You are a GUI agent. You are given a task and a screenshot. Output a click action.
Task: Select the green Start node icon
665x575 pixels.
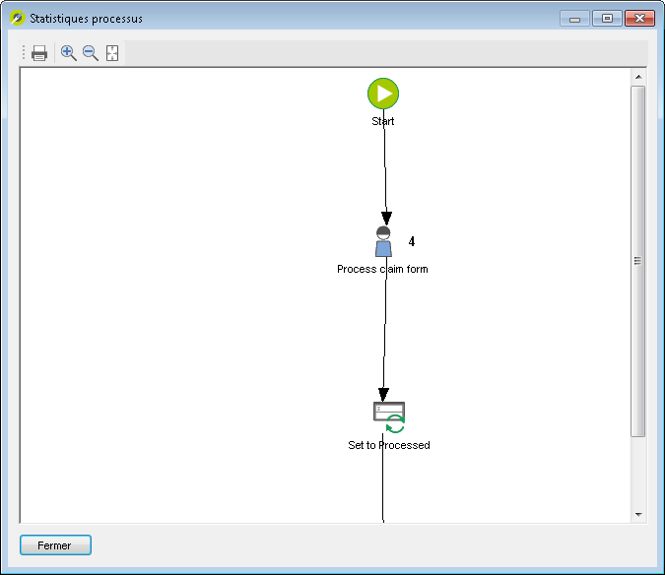(x=383, y=94)
